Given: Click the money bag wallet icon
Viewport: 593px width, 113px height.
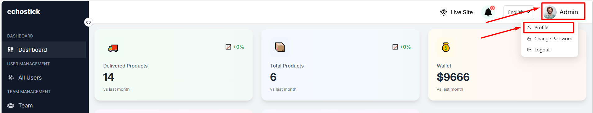Looking at the screenshot, I should click(x=446, y=47).
